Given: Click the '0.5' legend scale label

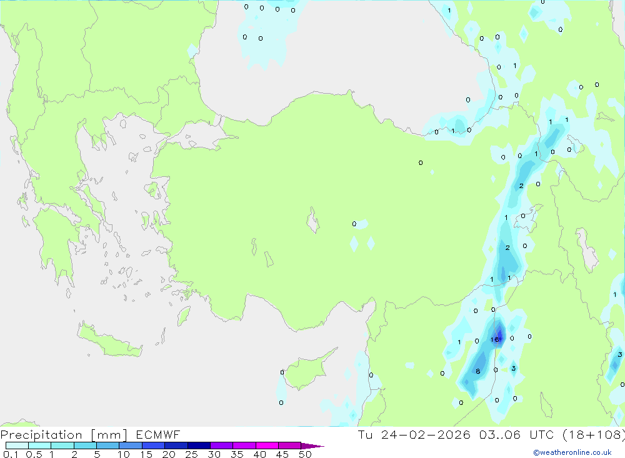Looking at the screenshot, I should click(34, 454).
